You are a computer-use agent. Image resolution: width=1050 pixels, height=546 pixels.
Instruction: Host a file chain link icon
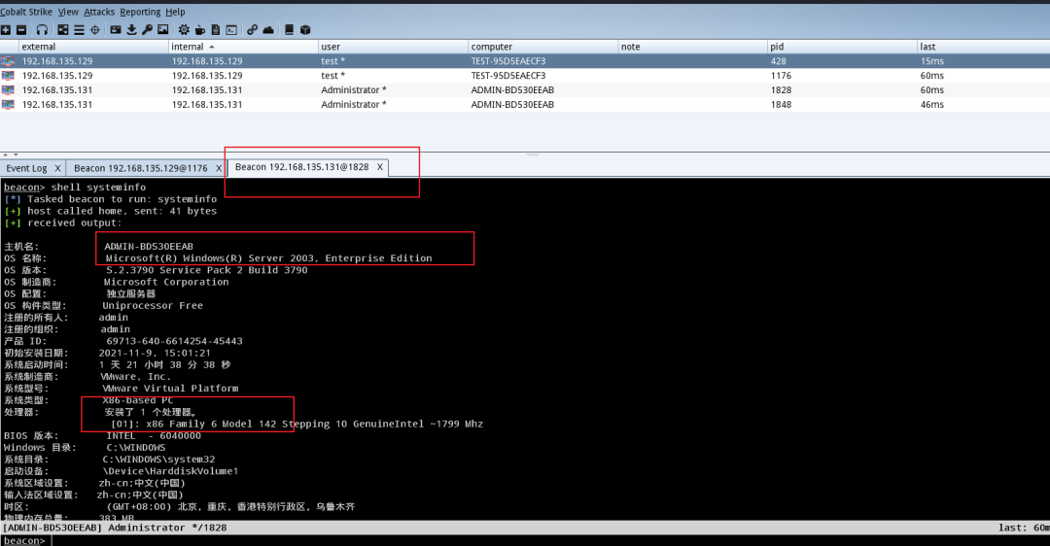pos(253,29)
